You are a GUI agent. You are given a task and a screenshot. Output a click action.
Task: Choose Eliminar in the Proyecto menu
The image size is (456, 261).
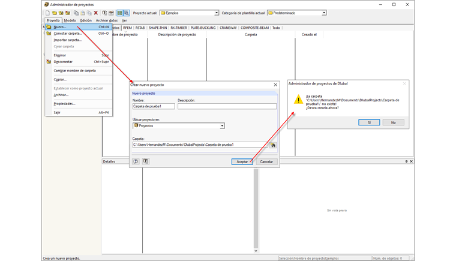79,55
